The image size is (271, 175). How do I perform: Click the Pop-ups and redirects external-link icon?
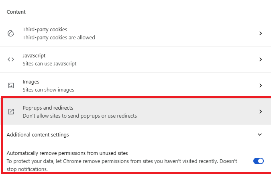click(x=11, y=112)
